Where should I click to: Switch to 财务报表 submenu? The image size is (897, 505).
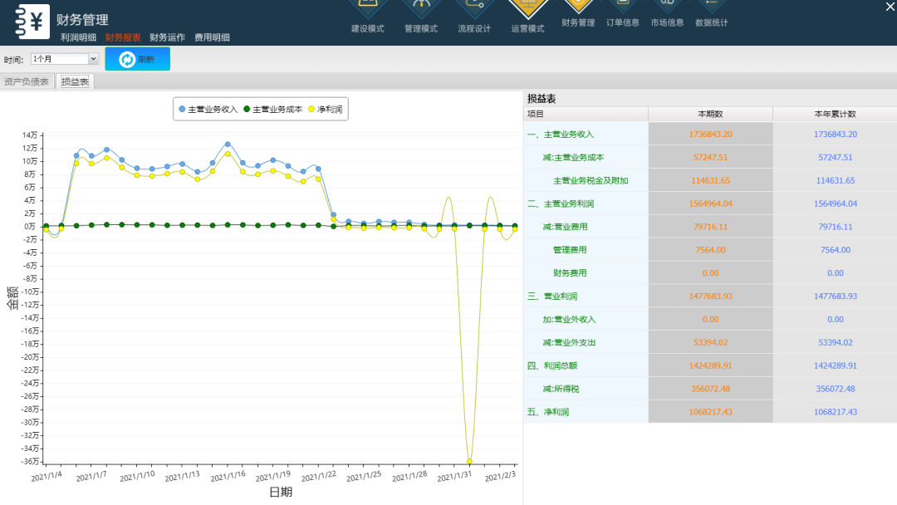pyautogui.click(x=123, y=37)
